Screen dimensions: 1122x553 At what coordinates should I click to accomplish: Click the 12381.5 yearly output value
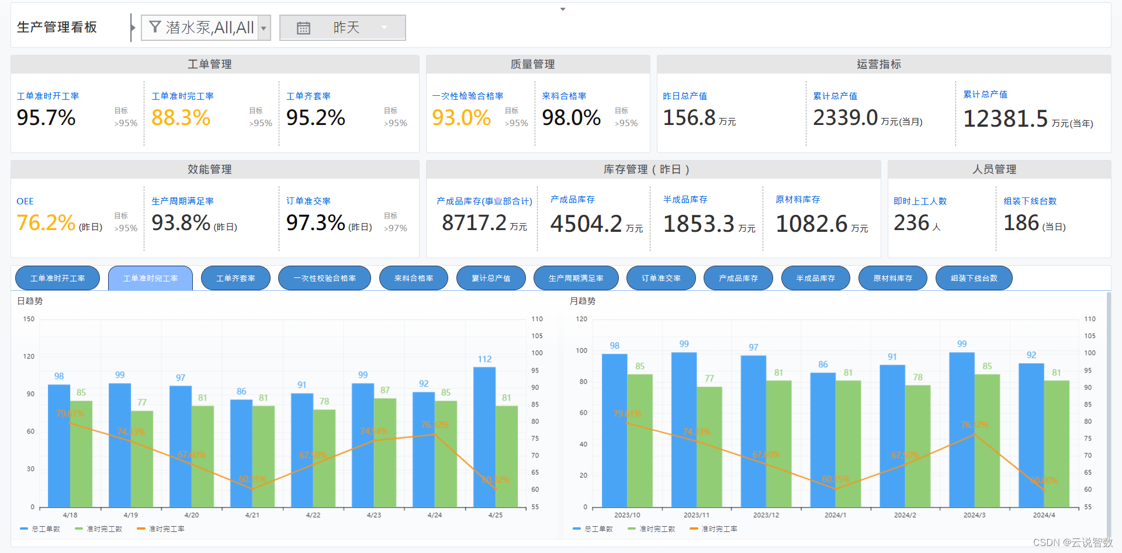(1006, 119)
